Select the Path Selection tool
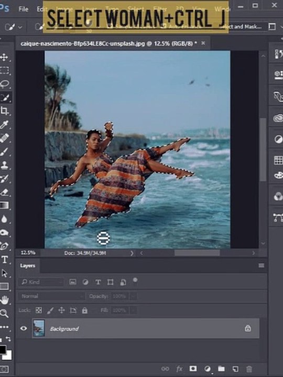The image size is (283, 377). [x=4, y=273]
